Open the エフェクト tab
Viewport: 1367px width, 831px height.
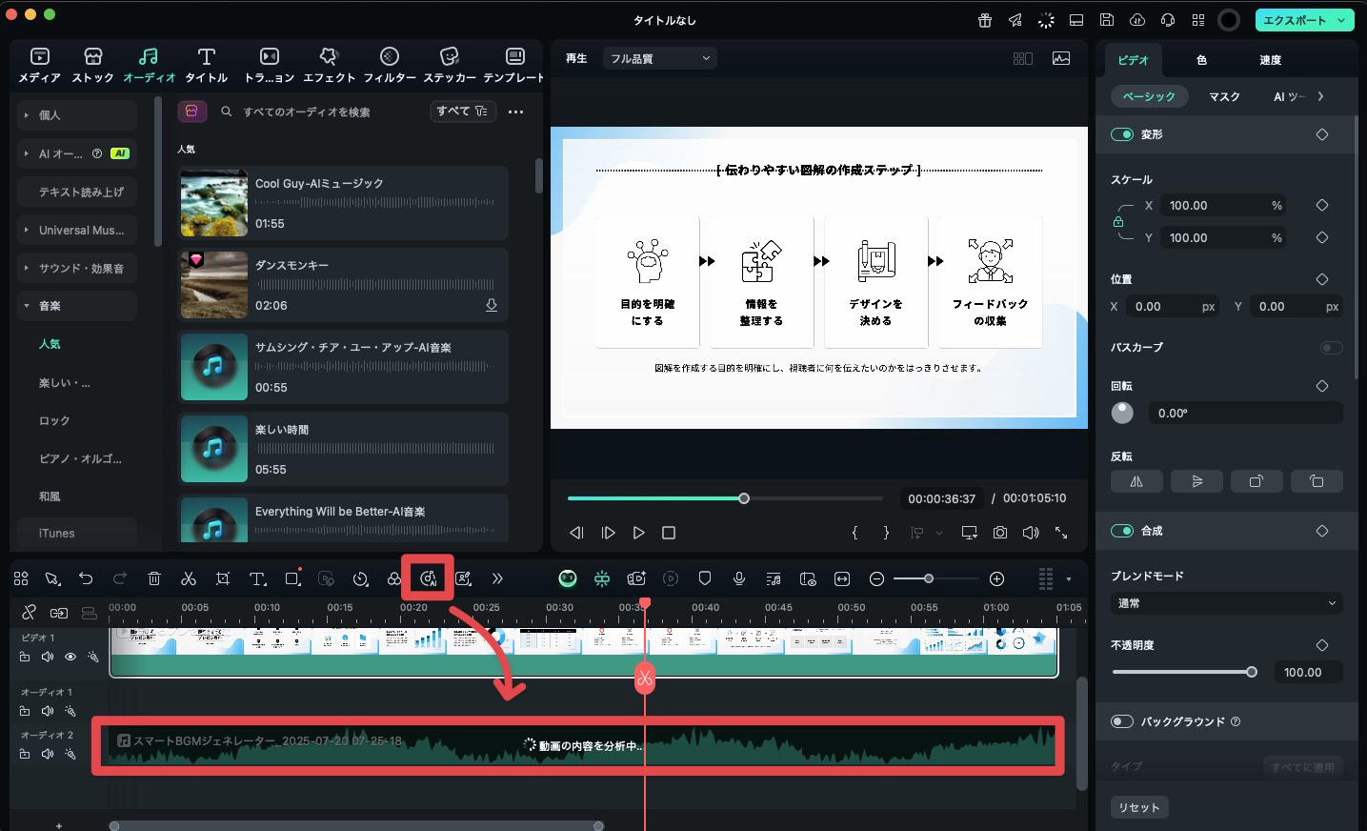point(329,65)
